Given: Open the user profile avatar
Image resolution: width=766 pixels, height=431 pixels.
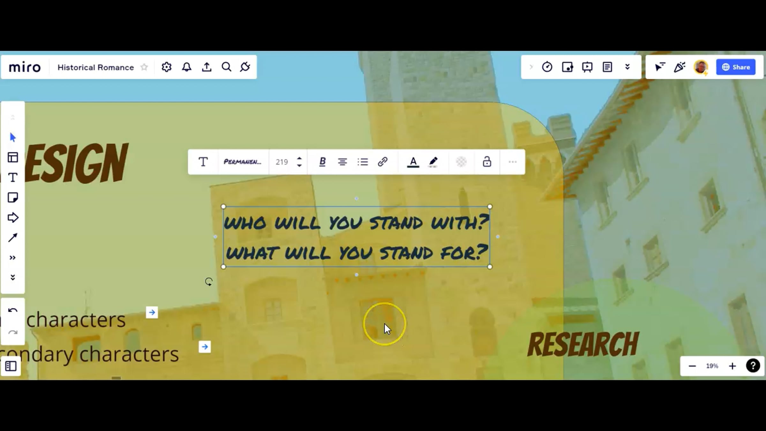Looking at the screenshot, I should click(x=701, y=67).
